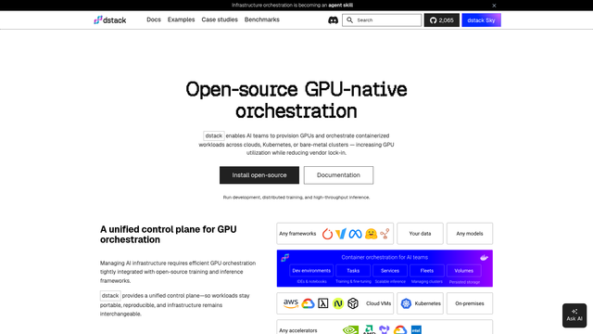Viewport: 593px width, 334px height.
Task: Select the Fleets box
Action: 426,271
